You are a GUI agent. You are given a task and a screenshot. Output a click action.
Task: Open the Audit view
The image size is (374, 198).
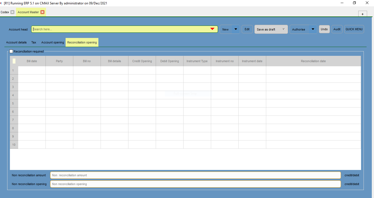[337, 29]
